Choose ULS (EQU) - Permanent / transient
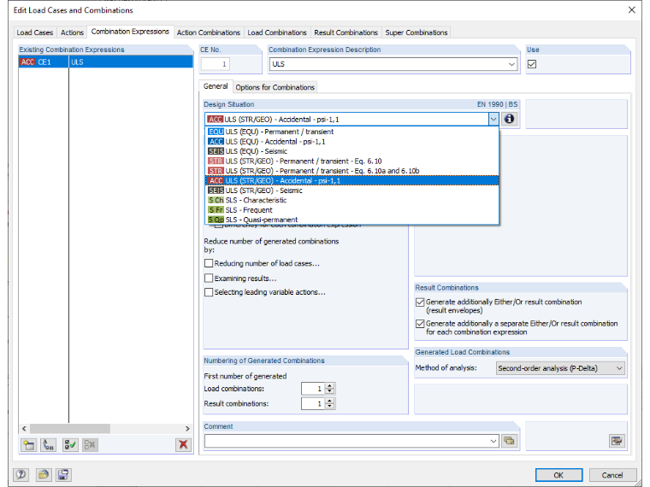650x487 pixels. [x=352, y=132]
